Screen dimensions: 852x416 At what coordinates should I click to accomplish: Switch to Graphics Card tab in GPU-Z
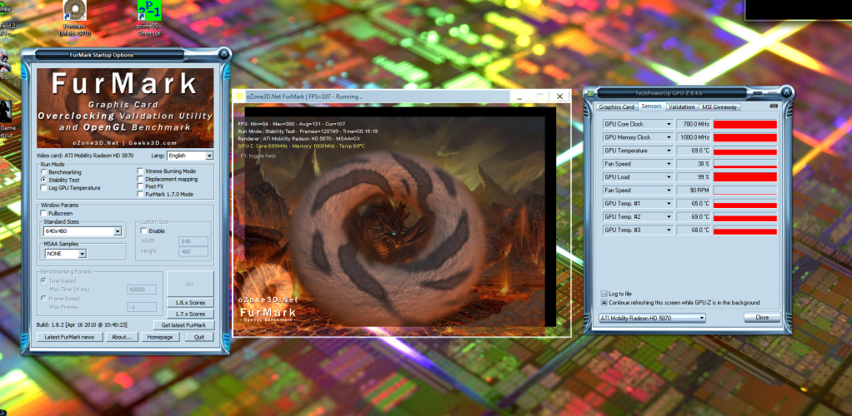click(x=617, y=106)
